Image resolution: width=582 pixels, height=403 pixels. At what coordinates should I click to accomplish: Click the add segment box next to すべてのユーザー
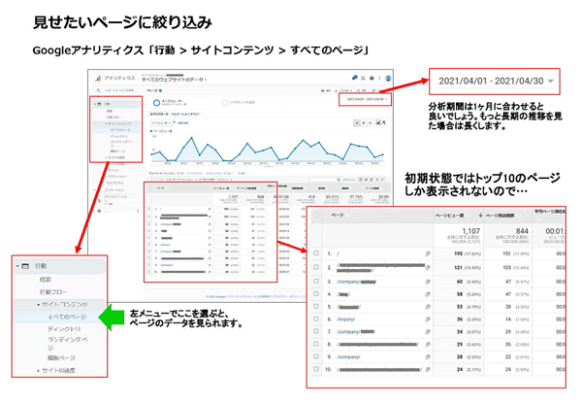coord(252,103)
